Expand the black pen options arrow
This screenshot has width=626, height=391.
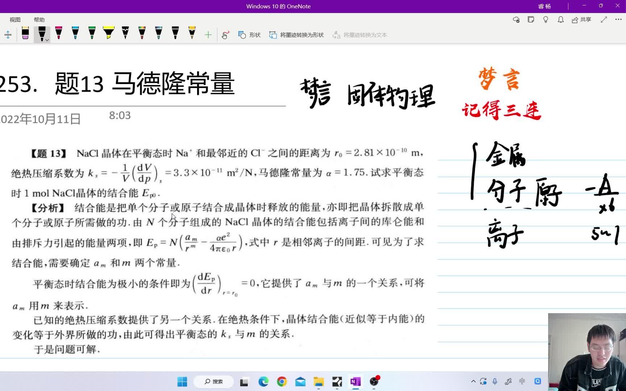47,40
